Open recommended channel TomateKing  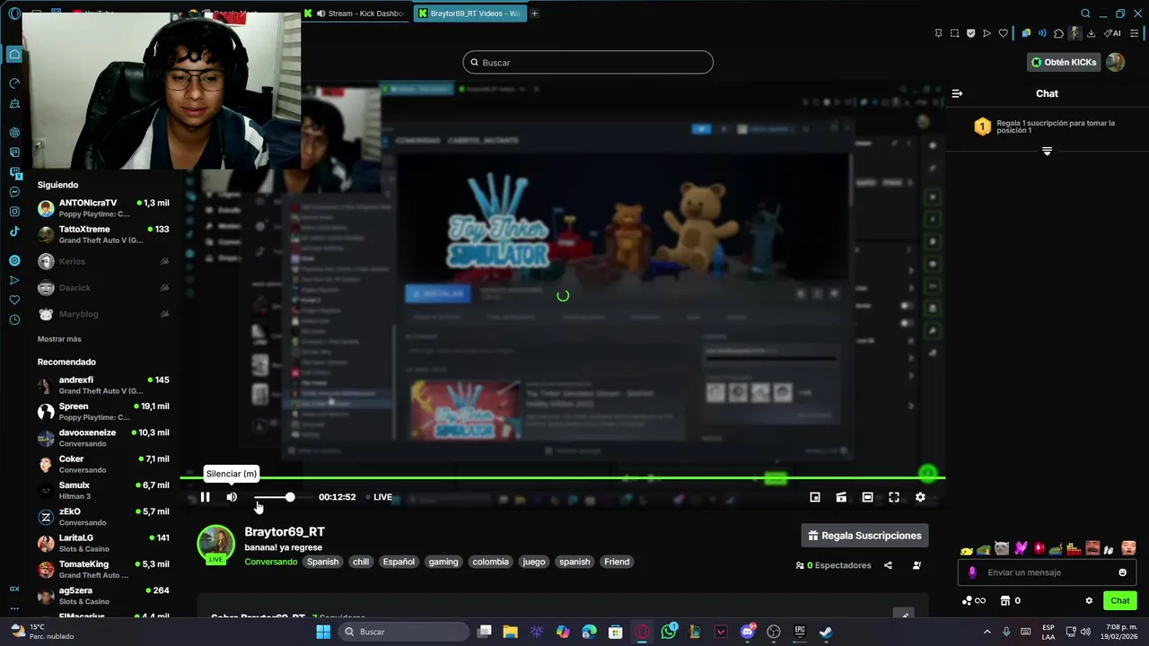[x=103, y=570]
